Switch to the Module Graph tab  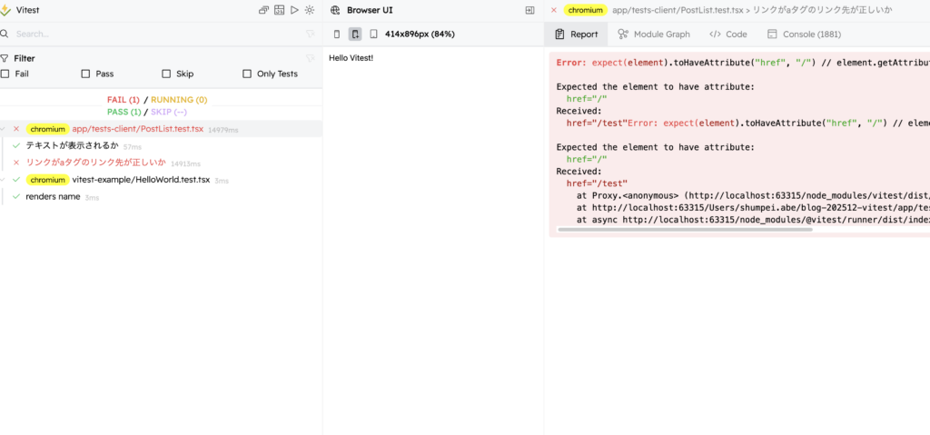[x=653, y=35]
